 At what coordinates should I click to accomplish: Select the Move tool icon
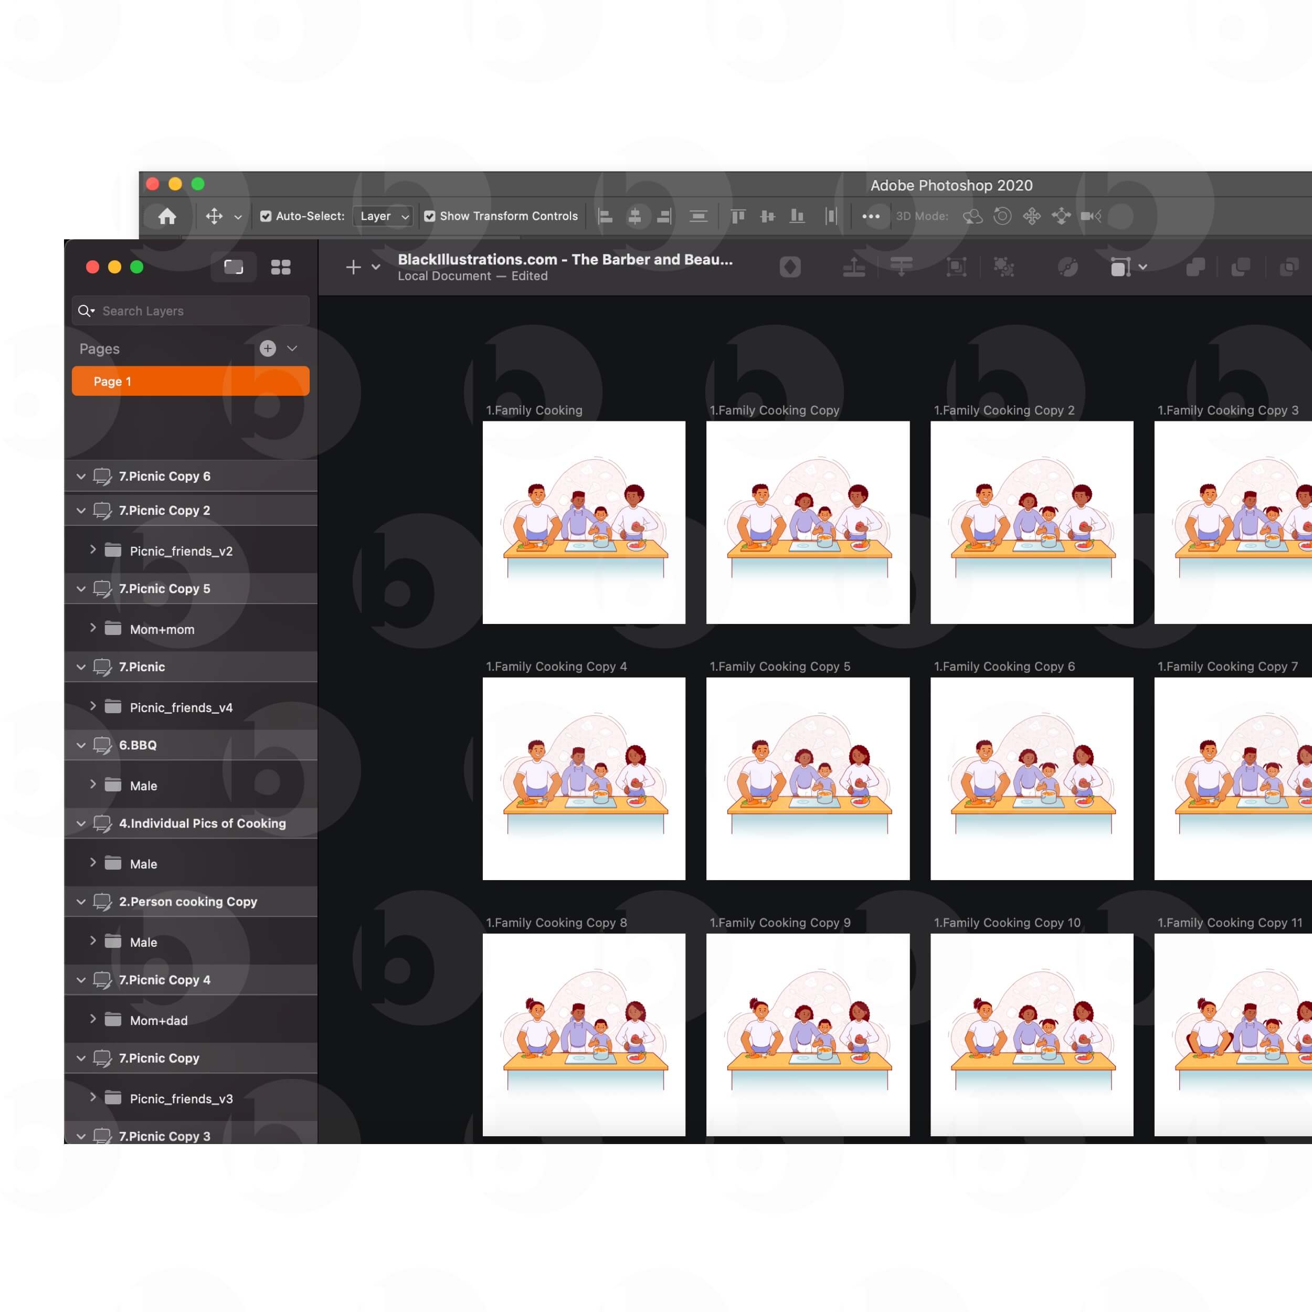coord(214,216)
